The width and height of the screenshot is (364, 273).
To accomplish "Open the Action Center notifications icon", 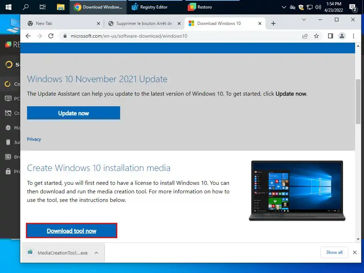I will point(353,7).
